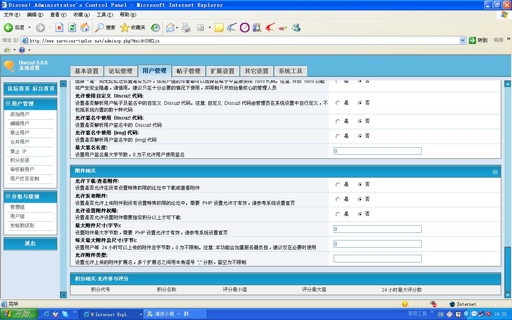The image size is (512, 320).
Task: Select 是 for 允许下载/查看附件
Action: (338, 184)
